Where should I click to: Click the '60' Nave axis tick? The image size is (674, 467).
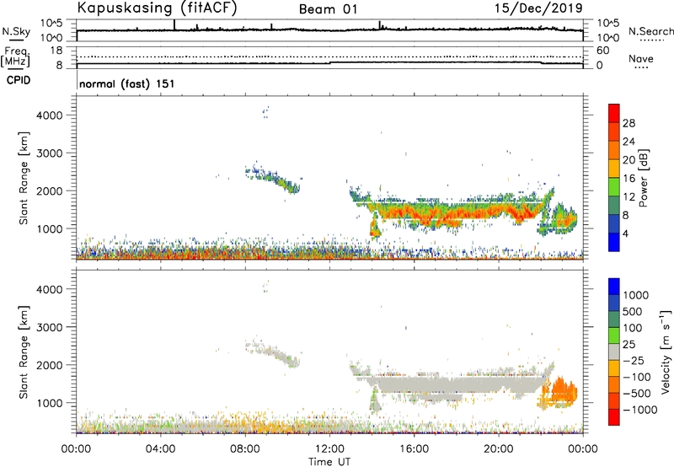[x=603, y=51]
